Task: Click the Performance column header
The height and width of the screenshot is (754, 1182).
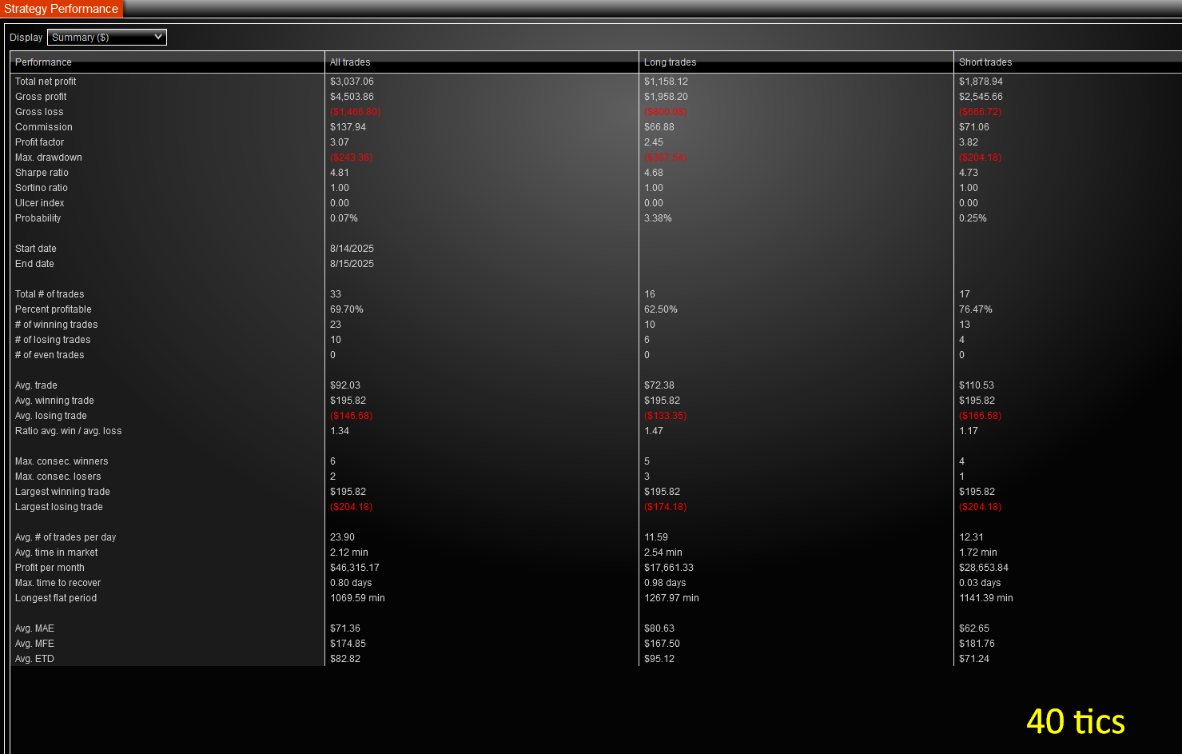Action: tap(43, 62)
